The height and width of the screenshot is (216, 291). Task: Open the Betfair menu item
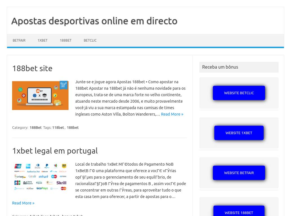[19, 40]
